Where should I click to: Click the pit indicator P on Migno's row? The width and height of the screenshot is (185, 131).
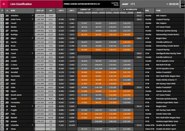click(x=33, y=38)
